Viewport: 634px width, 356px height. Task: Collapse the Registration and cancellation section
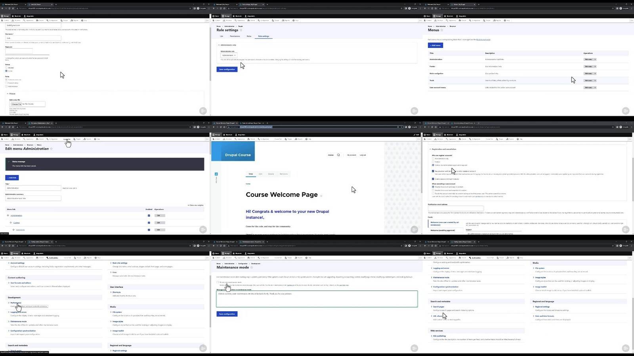(x=443, y=149)
